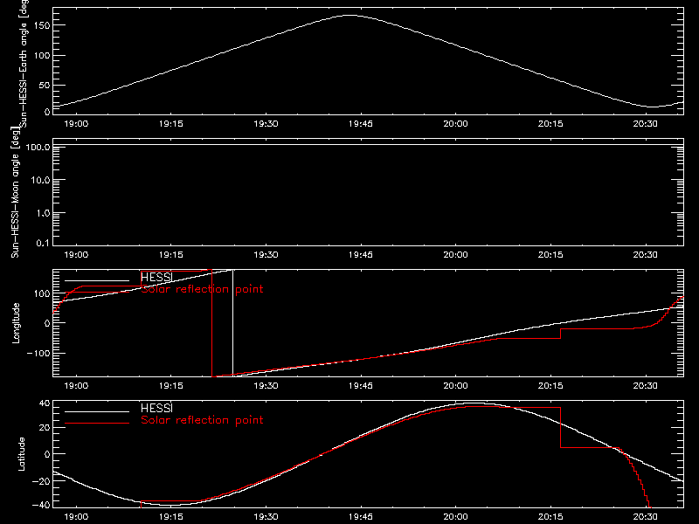Click 19:30 under the Earth angle plot

click(266, 124)
